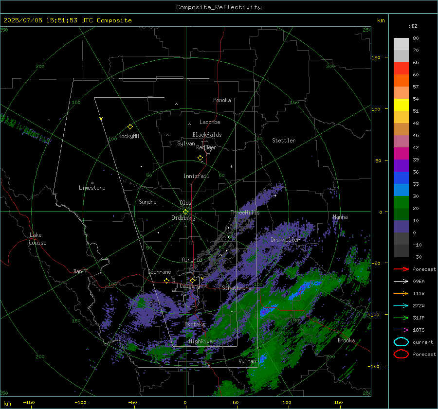This screenshot has width=438, height=409.
Task: Click the 2025/07/05 15:51:53 UTC timestamp
Action: (x=67, y=20)
